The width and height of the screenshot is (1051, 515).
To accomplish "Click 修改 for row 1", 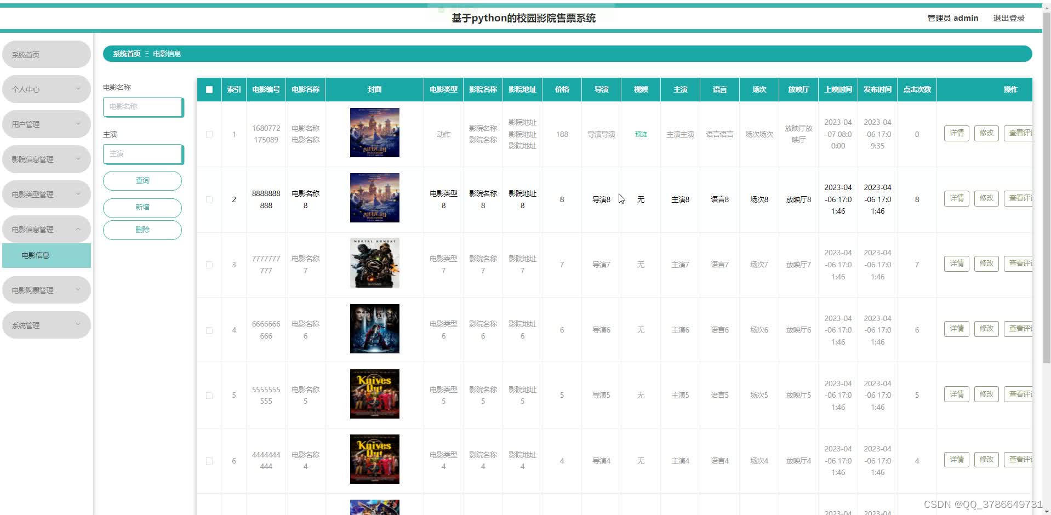I will pyautogui.click(x=986, y=133).
